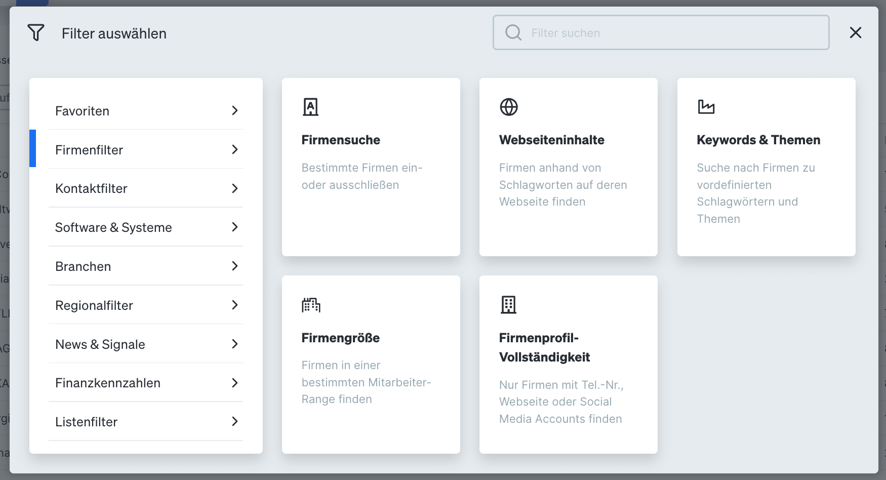Expand the Branchen category
886x480 pixels.
pos(235,266)
